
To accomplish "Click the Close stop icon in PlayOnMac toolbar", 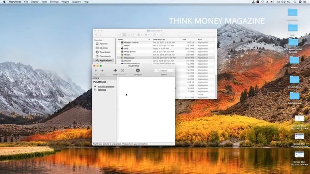I will (x=102, y=71).
